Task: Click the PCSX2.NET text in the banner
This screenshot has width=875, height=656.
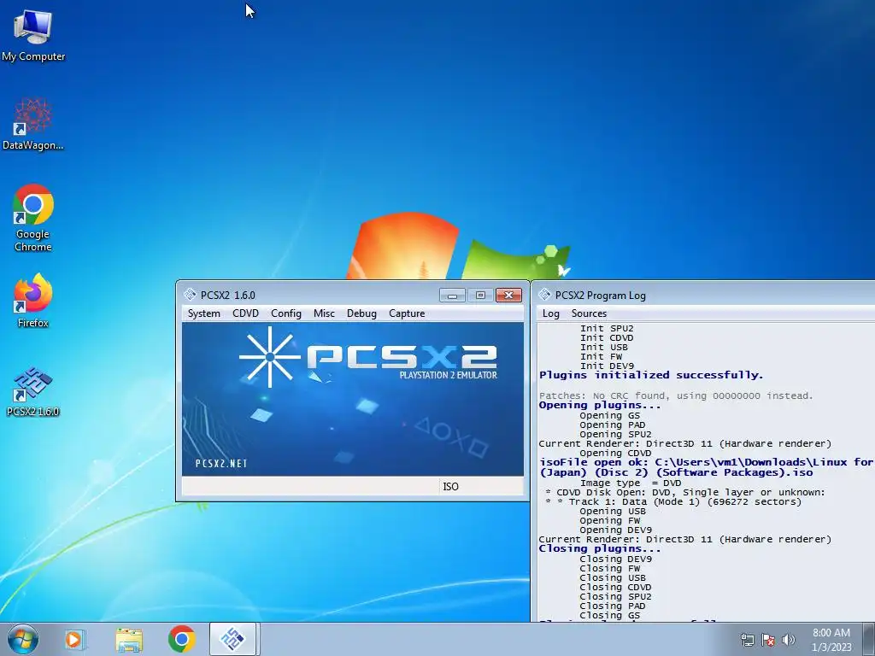Action: [221, 464]
